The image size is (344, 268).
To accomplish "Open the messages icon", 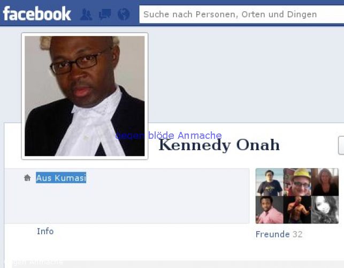I will pyautogui.click(x=105, y=14).
